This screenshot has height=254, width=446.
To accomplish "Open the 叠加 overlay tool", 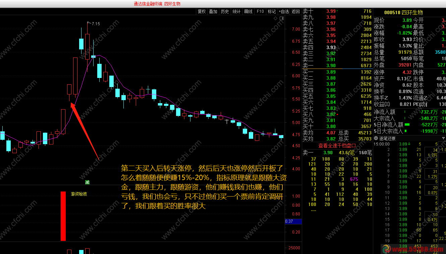I will (x=213, y=11).
